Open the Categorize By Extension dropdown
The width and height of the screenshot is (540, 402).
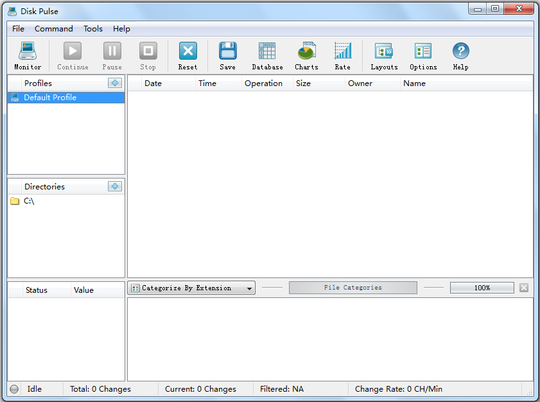(x=191, y=288)
